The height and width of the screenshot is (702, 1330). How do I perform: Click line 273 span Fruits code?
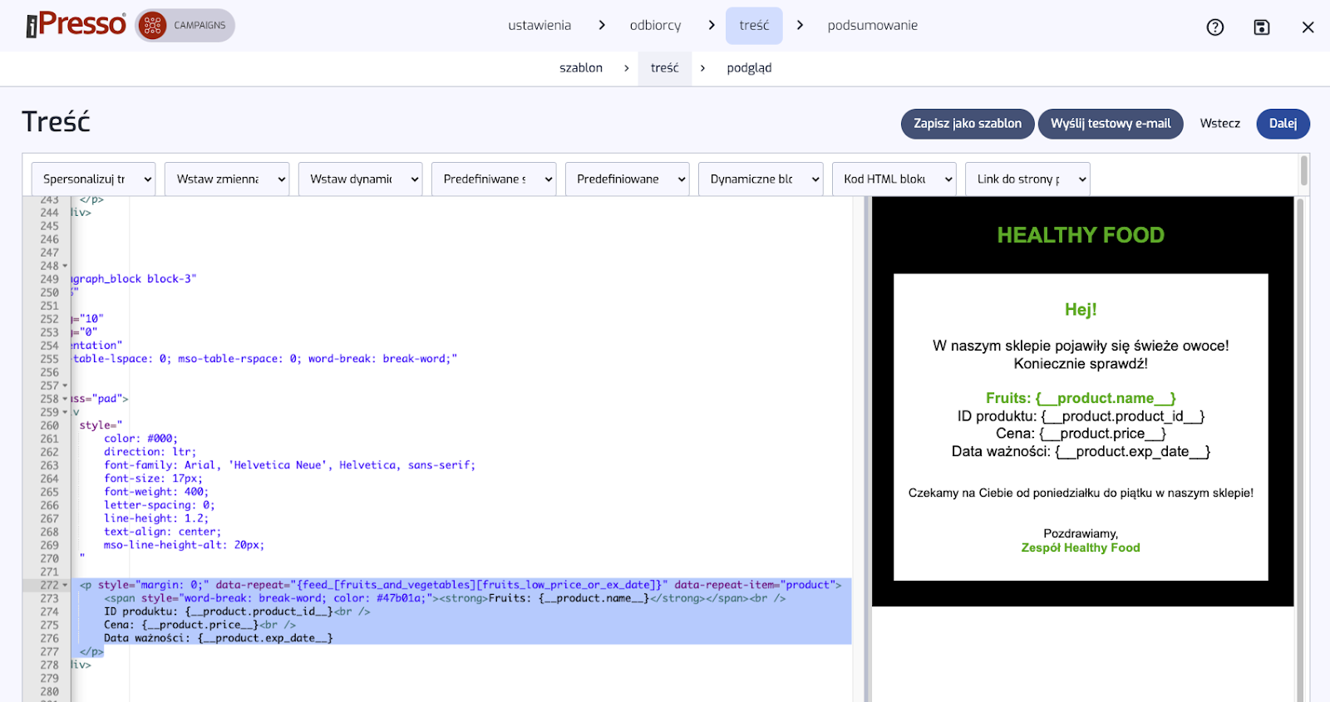[x=445, y=598]
